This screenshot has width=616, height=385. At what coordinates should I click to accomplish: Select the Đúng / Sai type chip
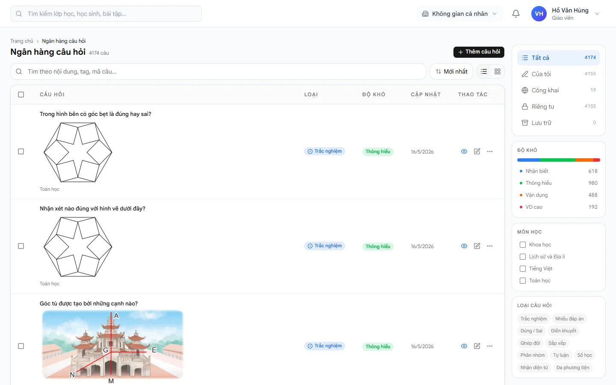(531, 331)
